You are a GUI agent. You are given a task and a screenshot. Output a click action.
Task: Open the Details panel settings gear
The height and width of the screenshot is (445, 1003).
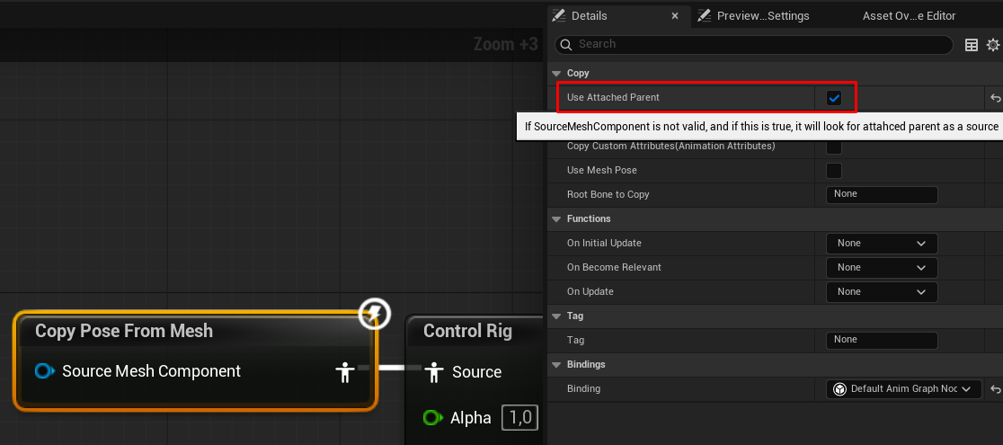click(992, 45)
